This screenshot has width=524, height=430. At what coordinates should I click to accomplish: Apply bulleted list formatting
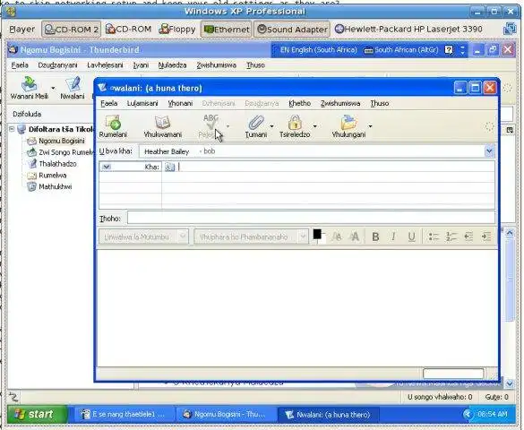[x=434, y=236]
